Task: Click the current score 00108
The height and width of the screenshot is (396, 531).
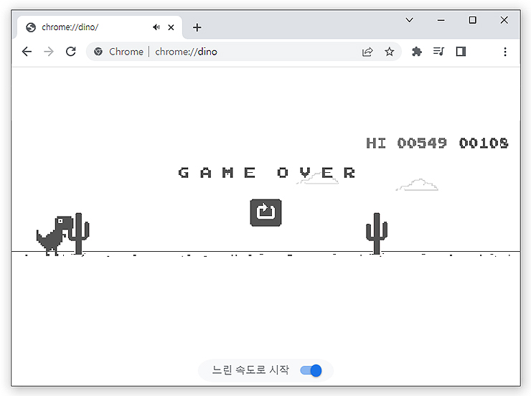Action: point(484,143)
